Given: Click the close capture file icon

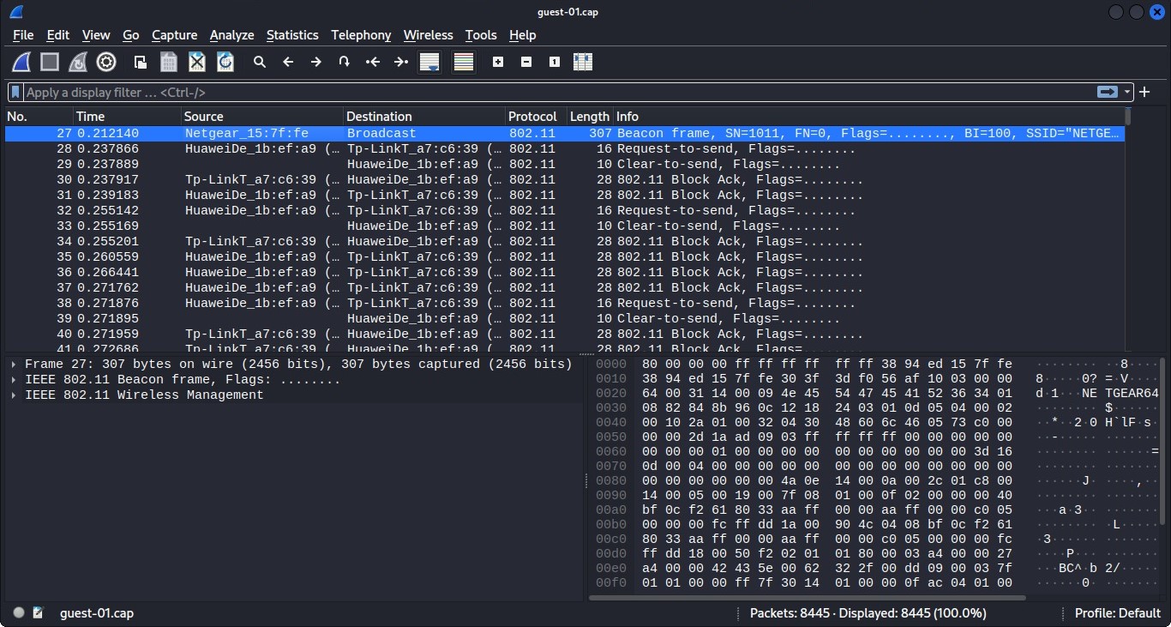Looking at the screenshot, I should tap(197, 62).
